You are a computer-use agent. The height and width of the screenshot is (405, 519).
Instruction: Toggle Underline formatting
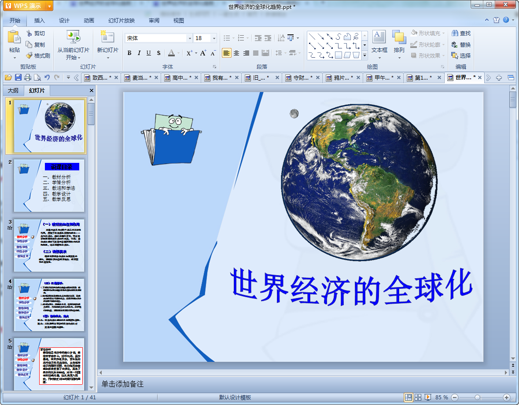point(149,53)
